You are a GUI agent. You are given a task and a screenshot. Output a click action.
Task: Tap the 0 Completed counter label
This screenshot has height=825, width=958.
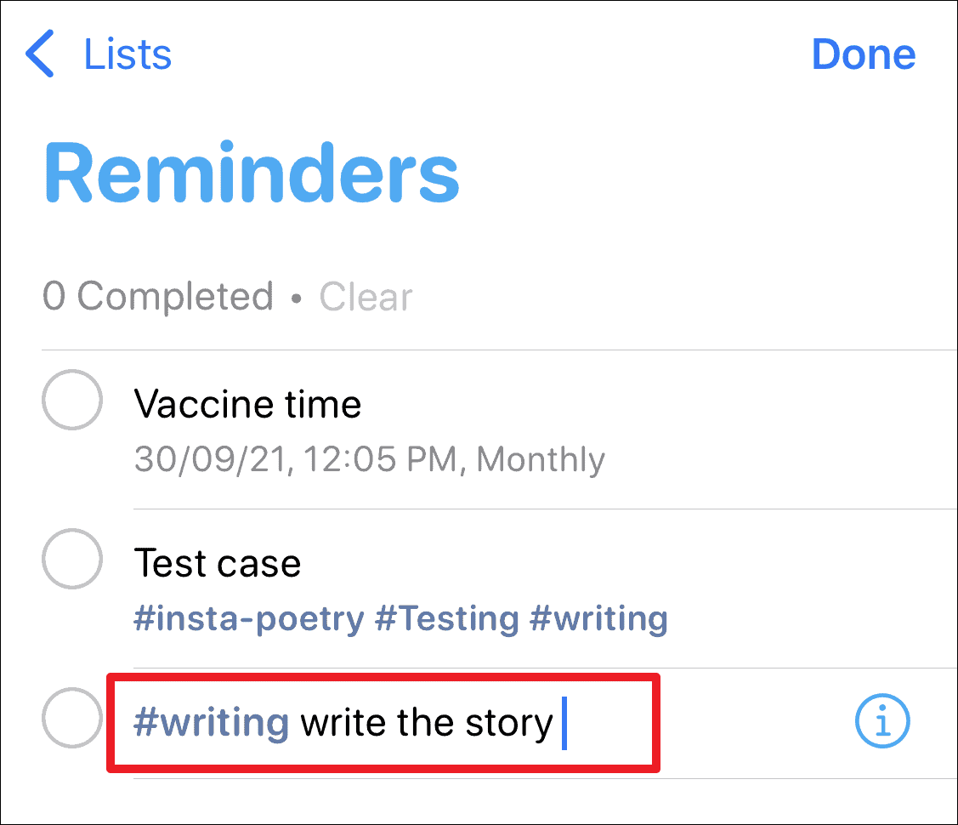157,296
